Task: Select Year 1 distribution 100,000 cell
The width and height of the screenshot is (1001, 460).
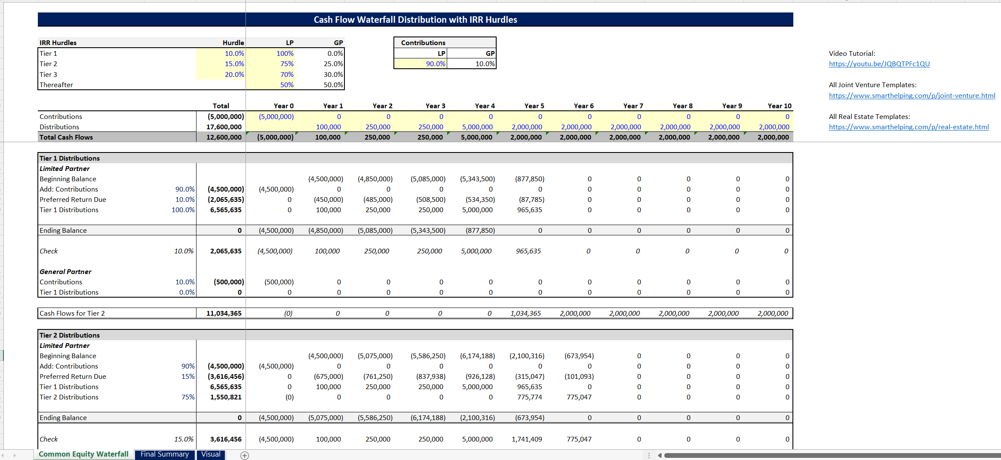Action: tap(320, 127)
